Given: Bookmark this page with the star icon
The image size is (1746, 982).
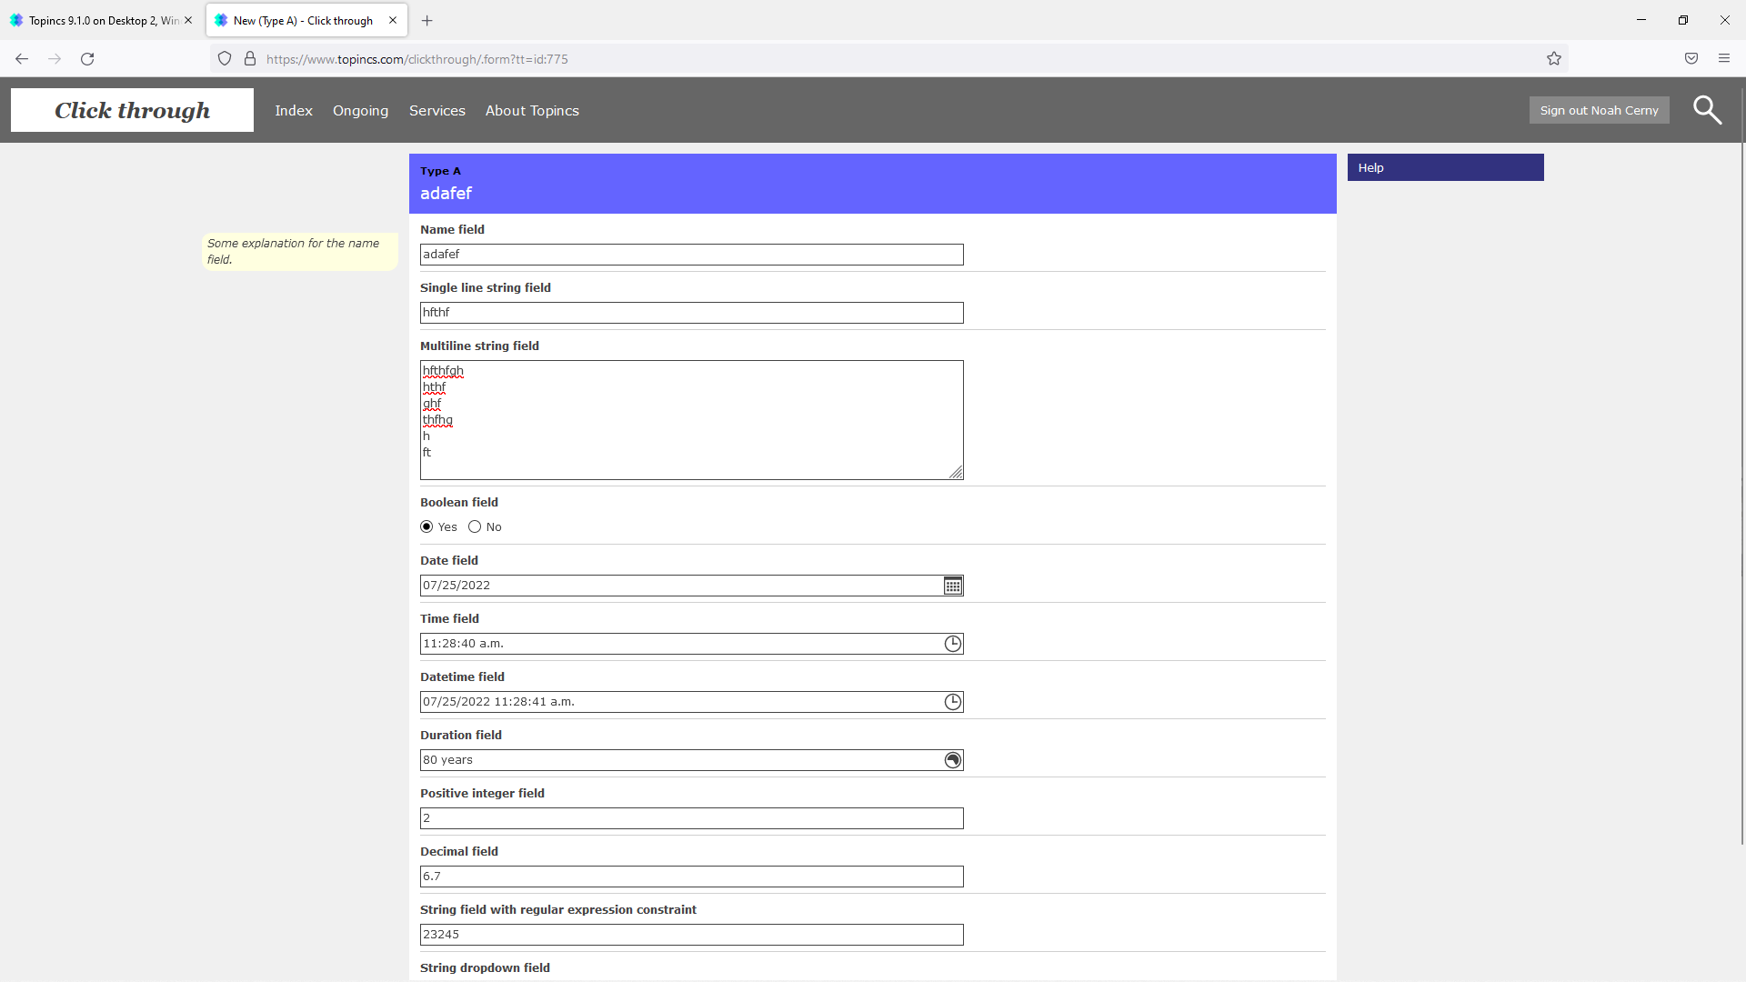Looking at the screenshot, I should tap(1554, 59).
